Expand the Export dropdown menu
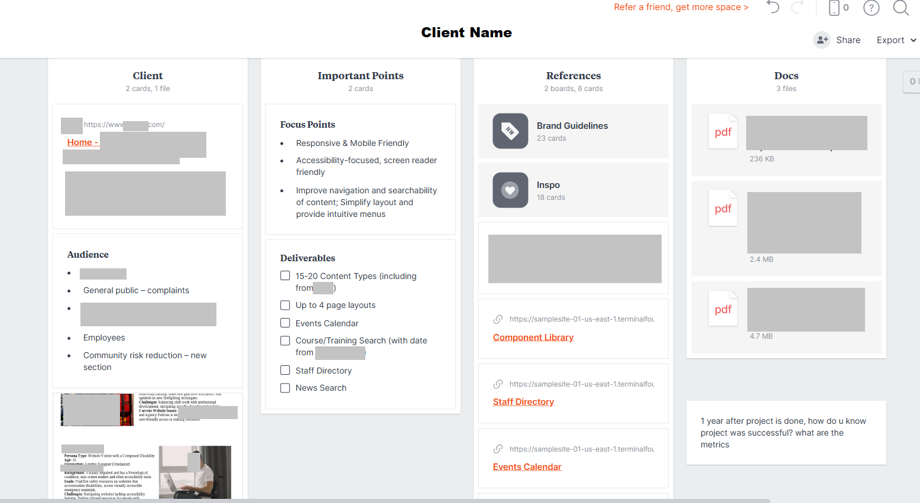 896,40
